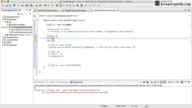Click in editor at line 24 comment

click(x=64, y=65)
